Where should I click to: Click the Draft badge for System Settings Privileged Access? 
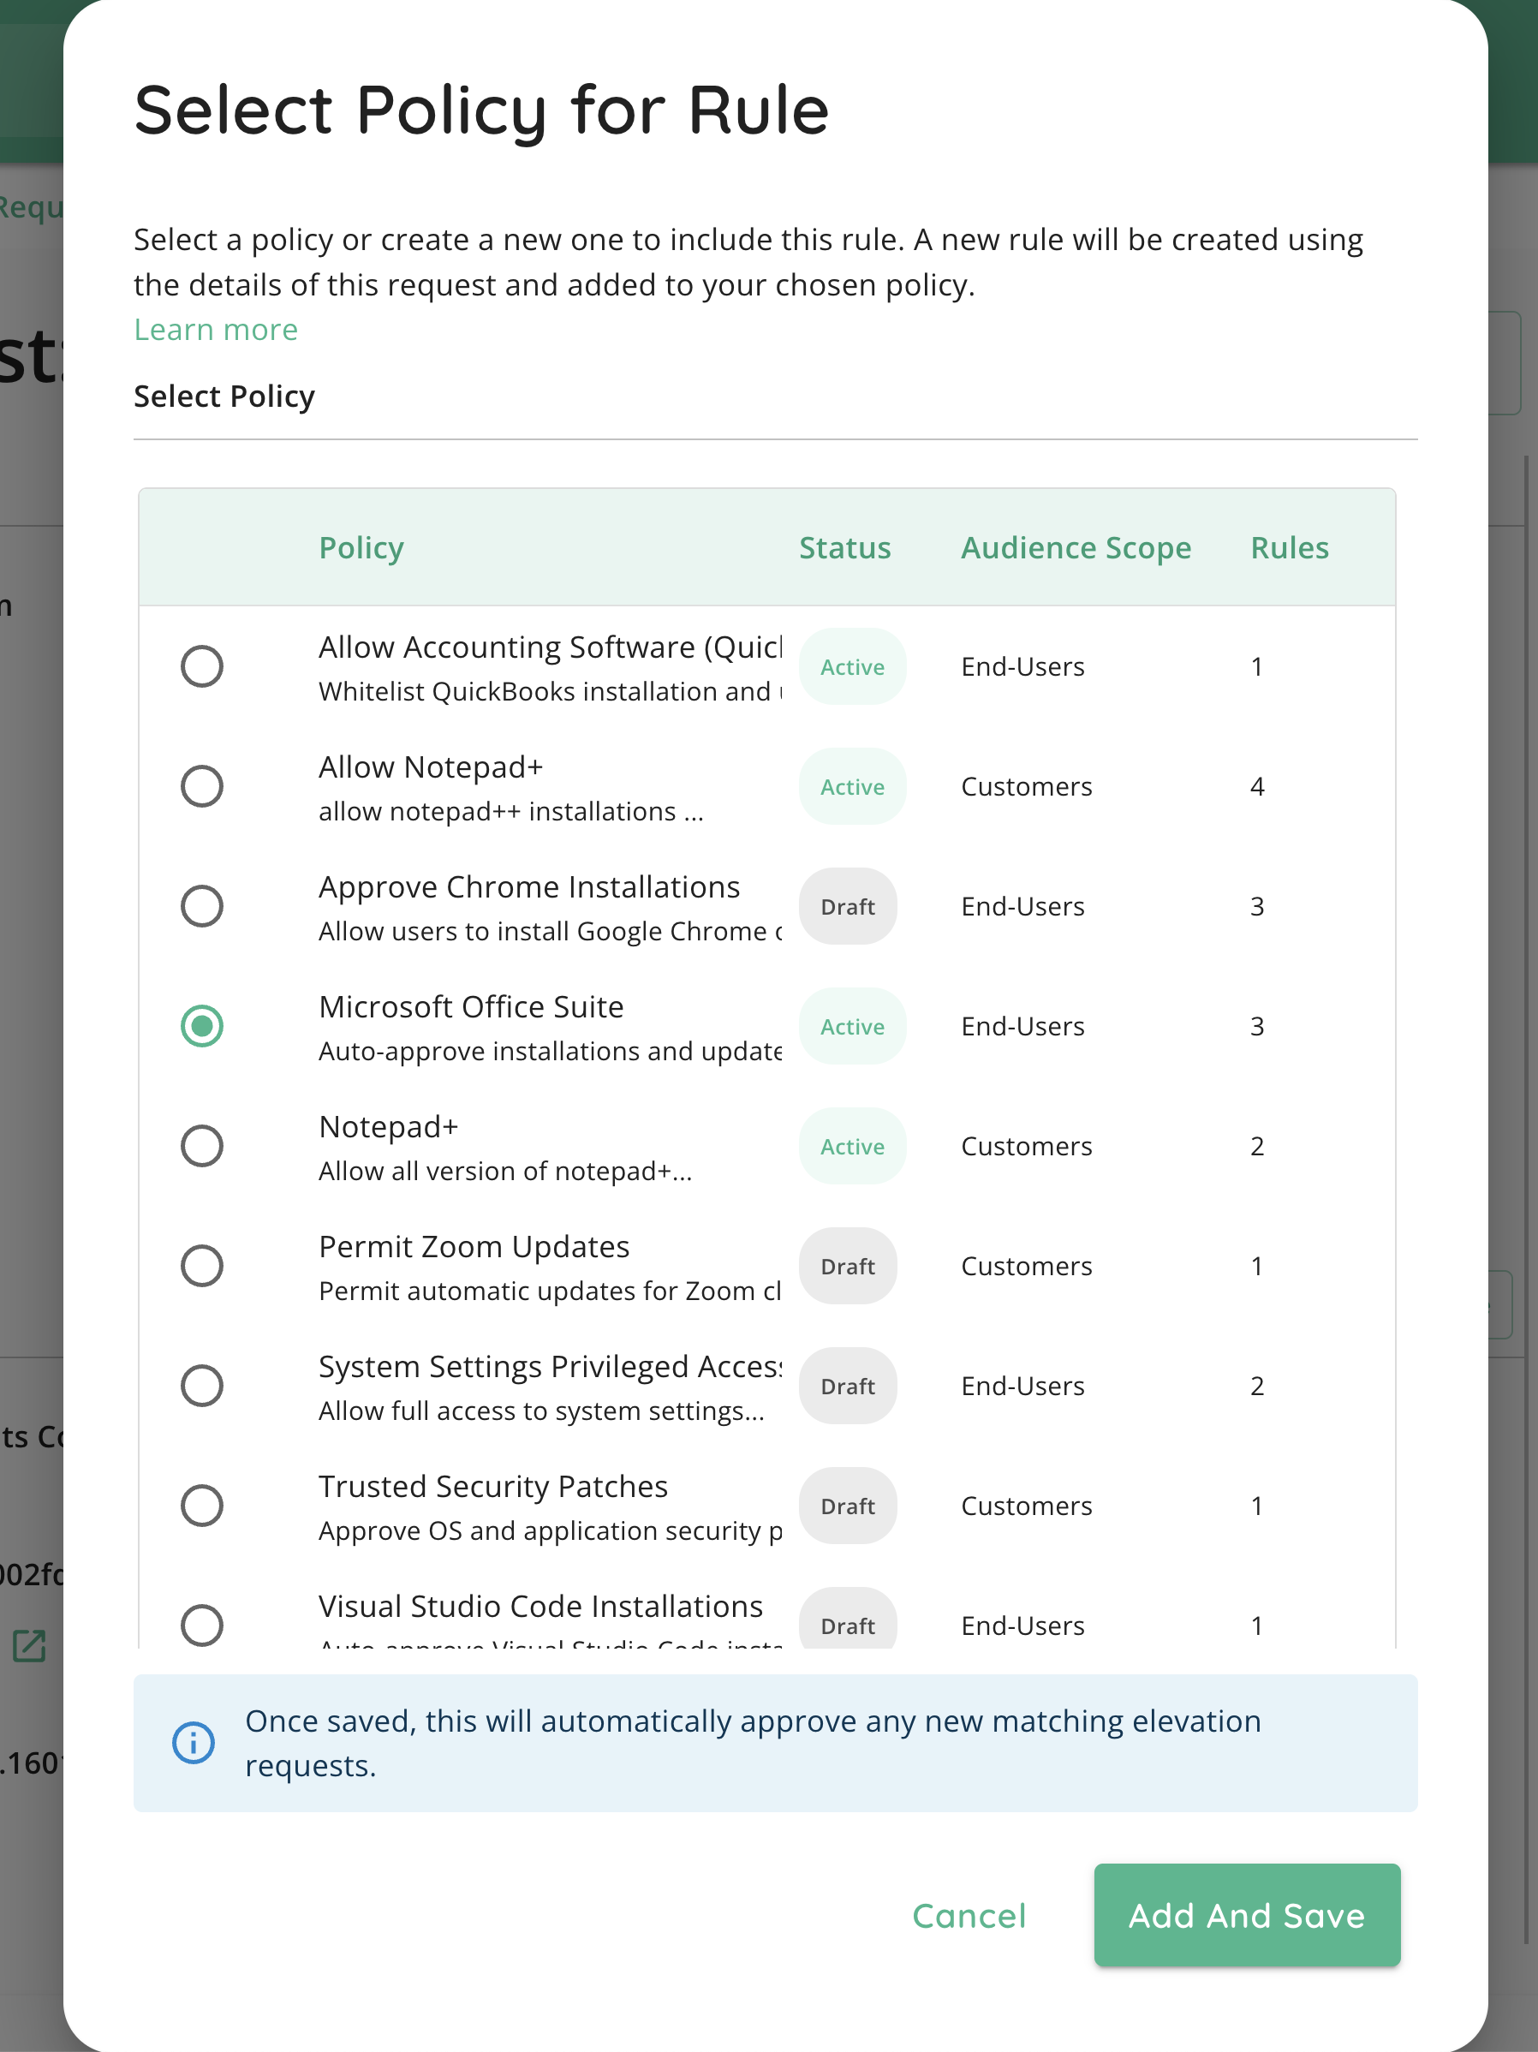coord(848,1386)
